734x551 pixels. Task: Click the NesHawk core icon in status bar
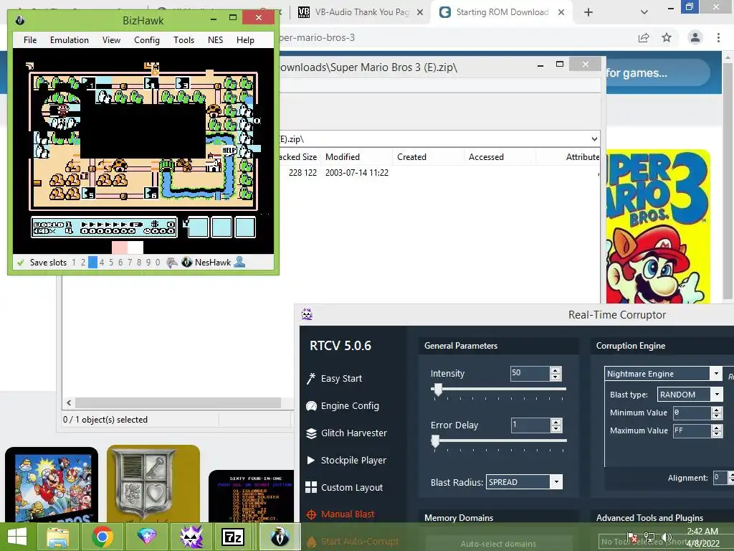(187, 263)
